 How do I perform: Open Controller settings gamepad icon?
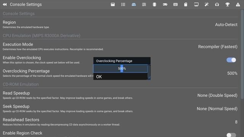165,5
